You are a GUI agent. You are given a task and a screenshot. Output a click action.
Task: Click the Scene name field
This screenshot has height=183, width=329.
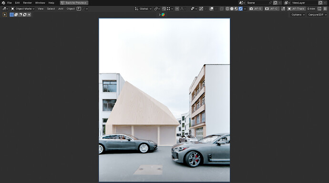point(257,3)
